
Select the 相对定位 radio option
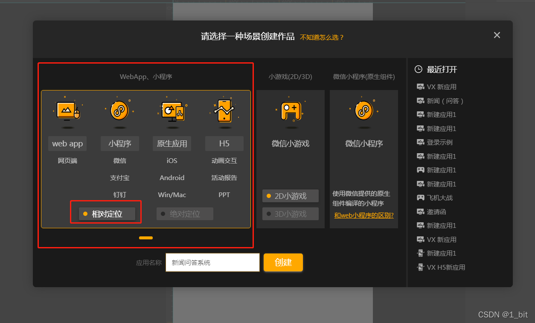(107, 214)
